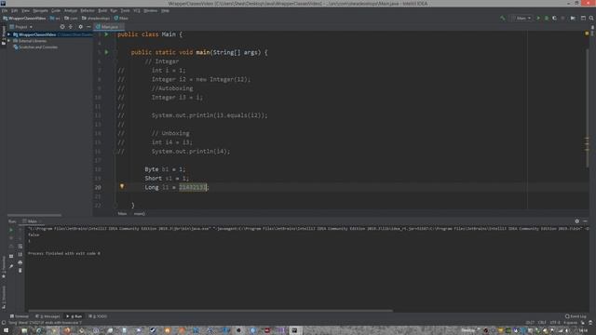Click the soft-wrap icon in Run panel
The image size is (596, 335).
coord(20,246)
